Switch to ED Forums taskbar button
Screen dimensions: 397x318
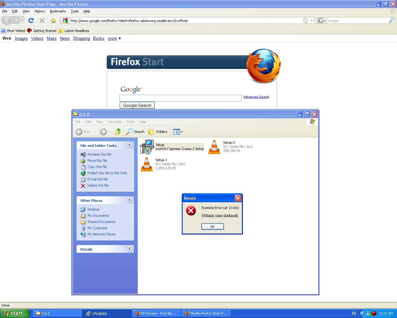[157, 313]
